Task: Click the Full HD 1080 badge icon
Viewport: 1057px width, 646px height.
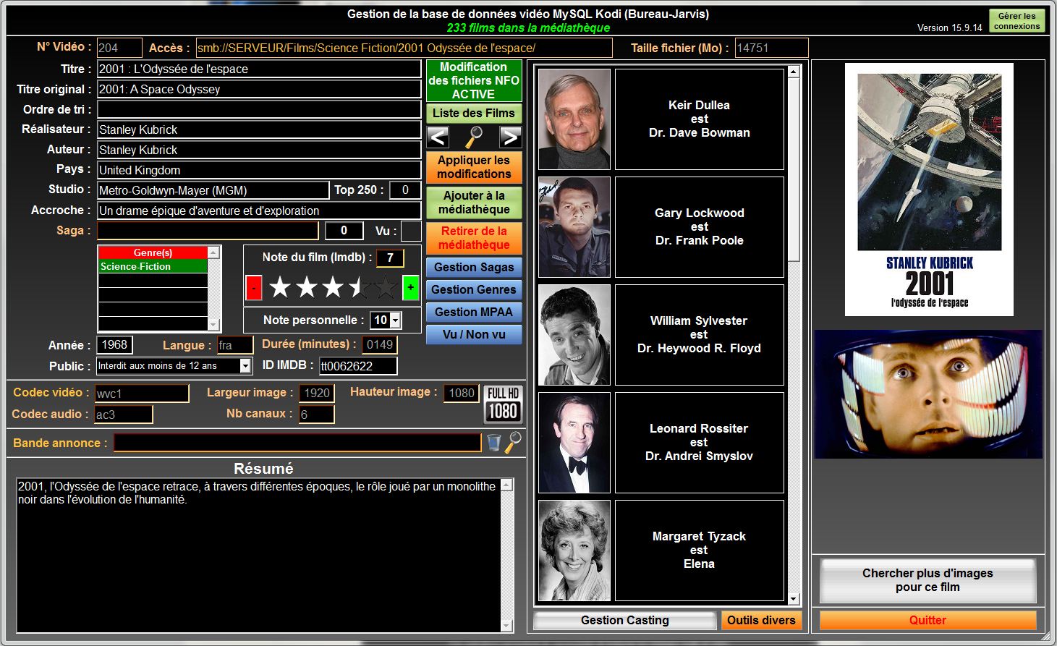Action: [x=503, y=404]
